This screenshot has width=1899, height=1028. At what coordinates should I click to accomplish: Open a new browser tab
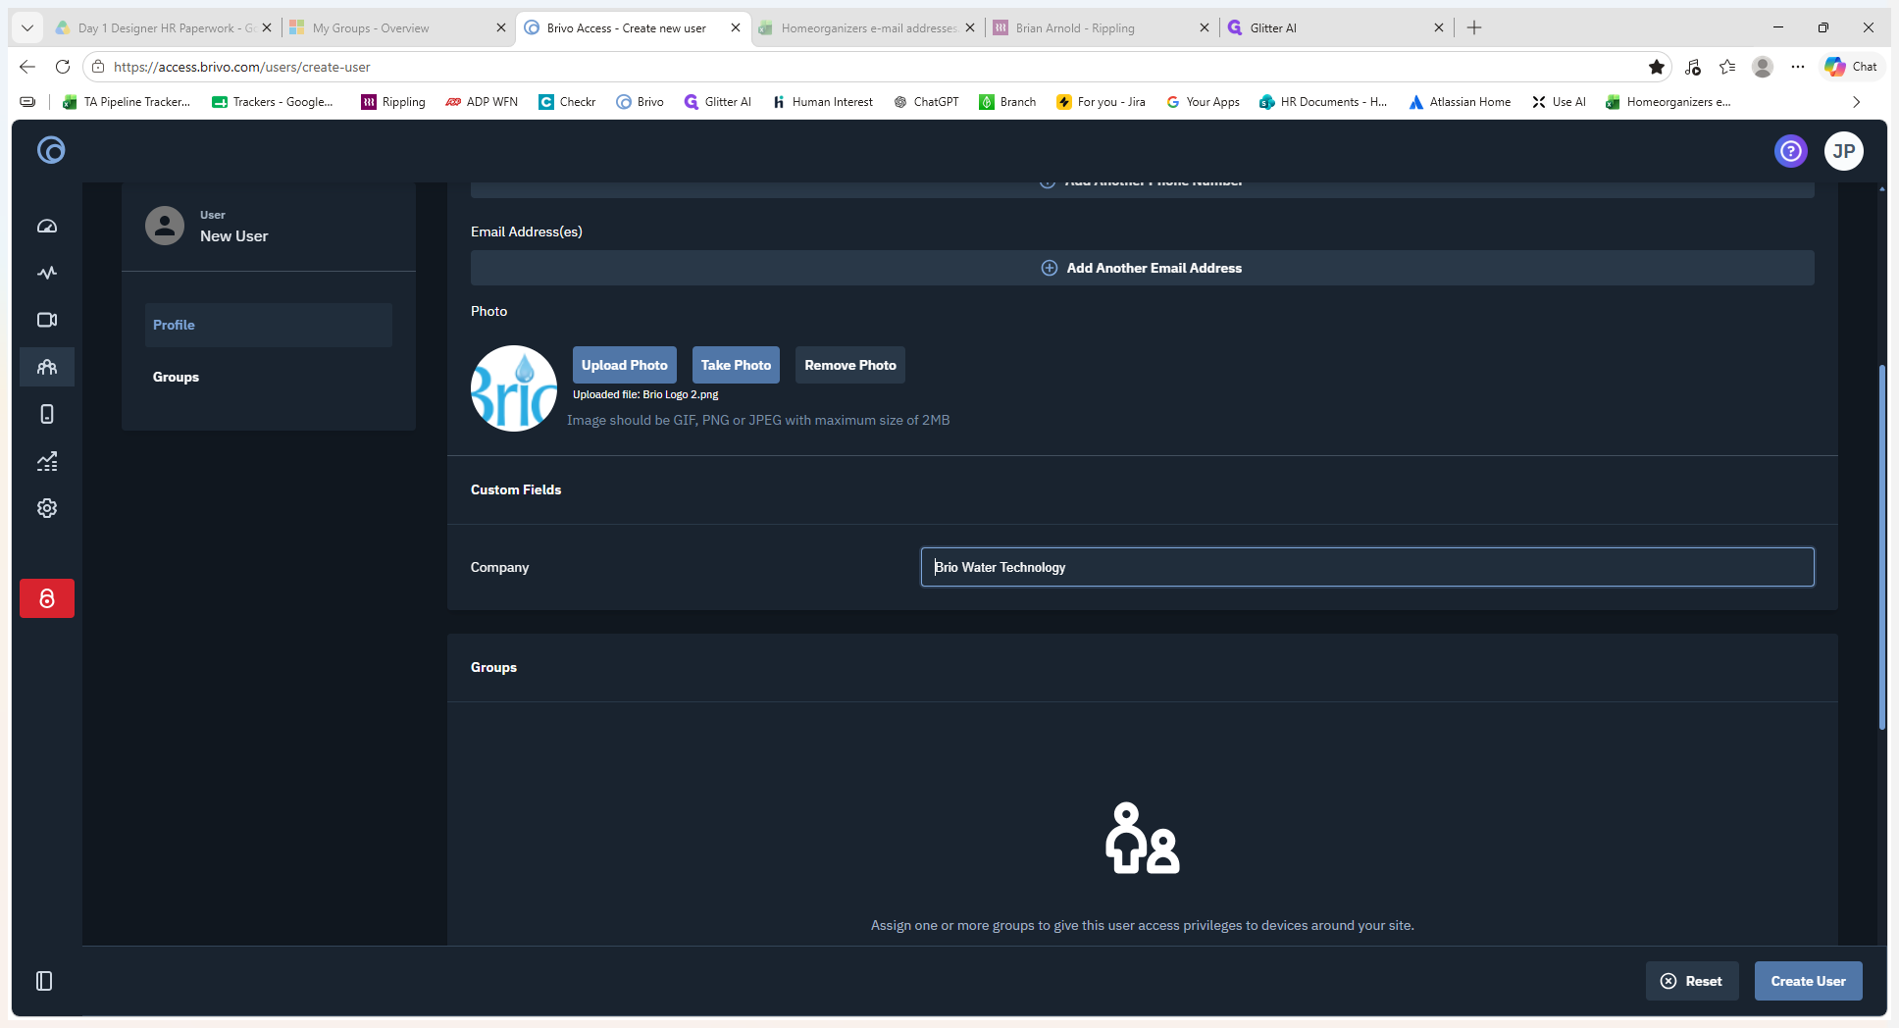pyautogui.click(x=1474, y=27)
